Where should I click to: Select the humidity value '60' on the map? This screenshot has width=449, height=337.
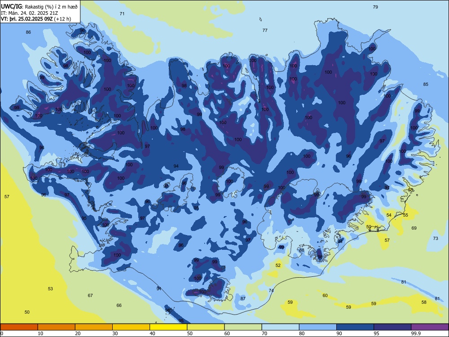(x=325, y=296)
